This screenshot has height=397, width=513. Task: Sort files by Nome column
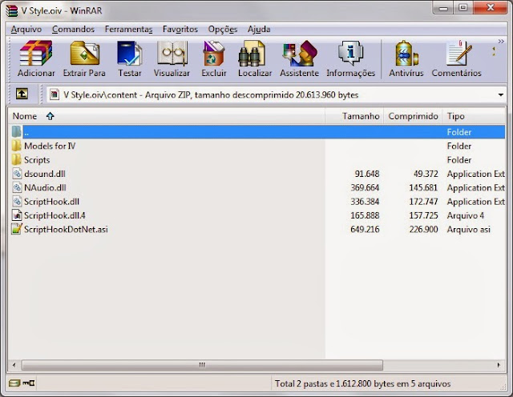[167, 116]
